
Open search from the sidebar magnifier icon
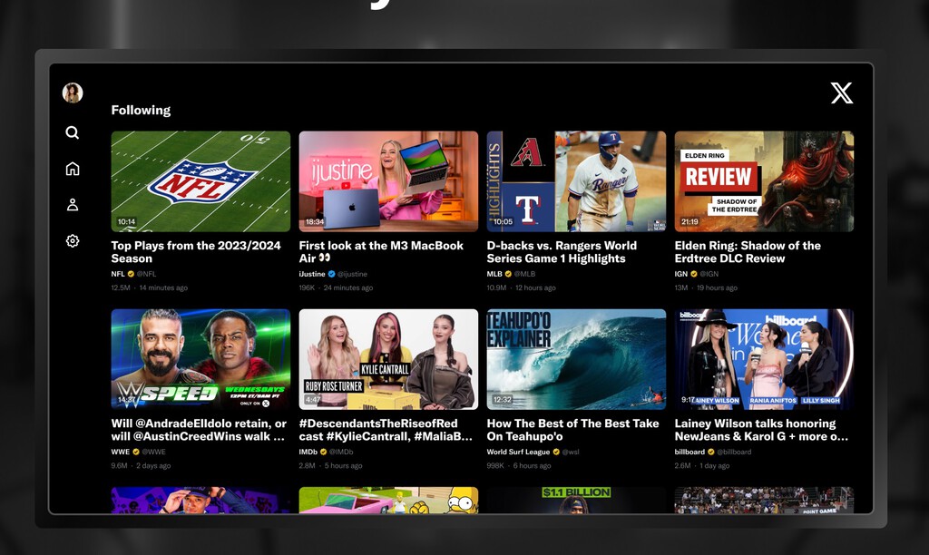pyautogui.click(x=73, y=132)
